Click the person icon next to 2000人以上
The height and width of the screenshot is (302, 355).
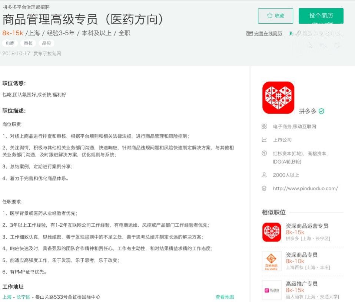264,174
